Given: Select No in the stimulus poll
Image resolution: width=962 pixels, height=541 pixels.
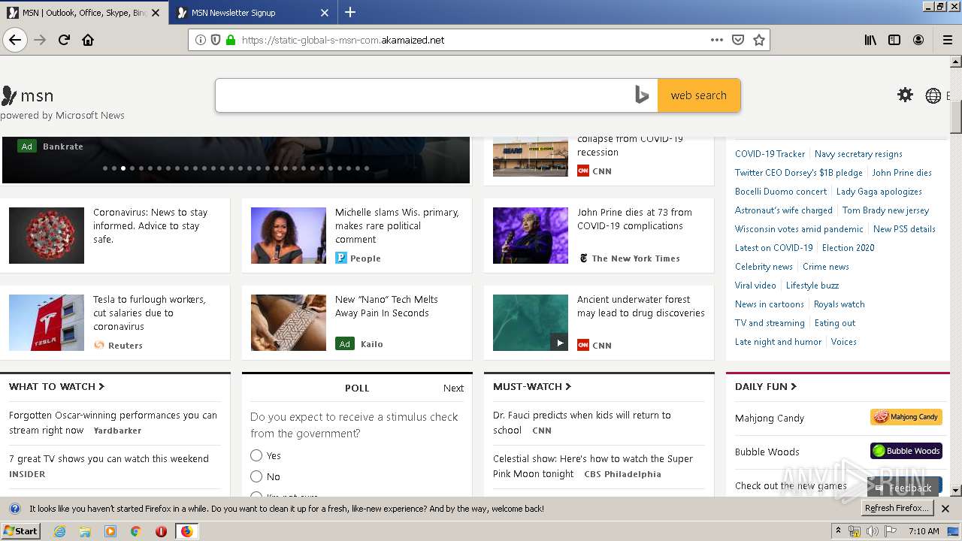Looking at the screenshot, I should point(256,476).
